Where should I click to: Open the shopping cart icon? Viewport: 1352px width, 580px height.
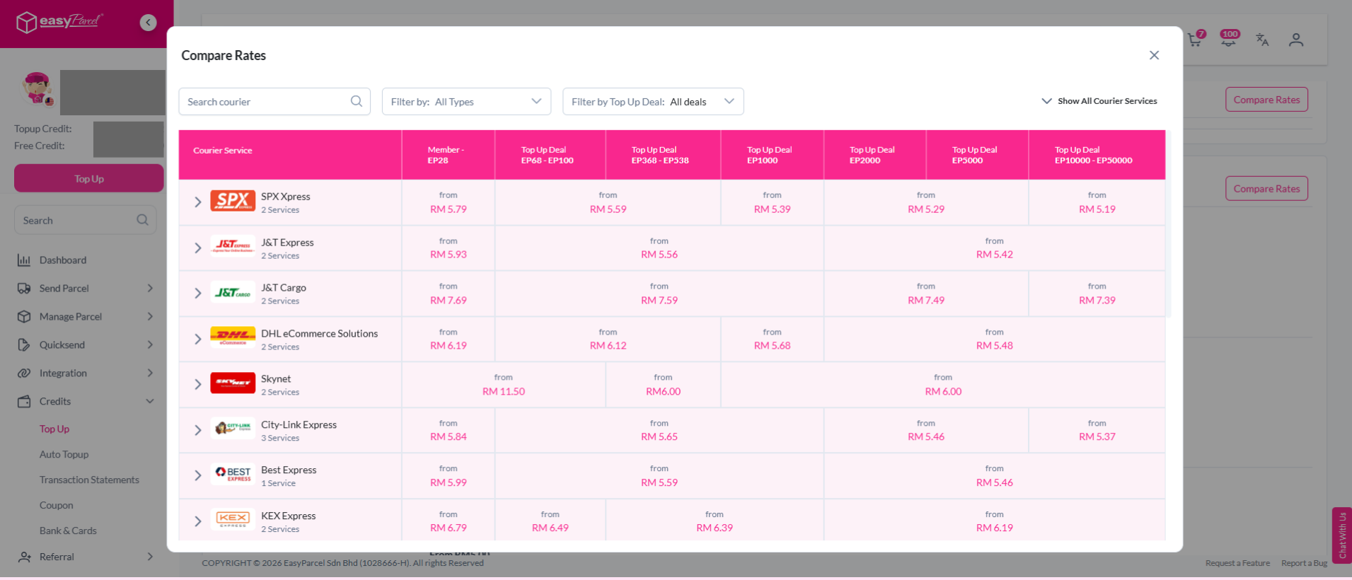click(x=1195, y=40)
